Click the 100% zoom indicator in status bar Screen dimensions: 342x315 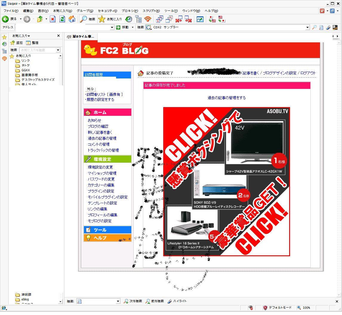coord(304,308)
